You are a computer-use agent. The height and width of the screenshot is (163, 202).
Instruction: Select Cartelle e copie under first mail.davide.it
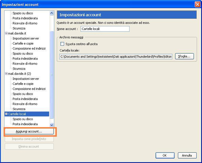point(23,44)
